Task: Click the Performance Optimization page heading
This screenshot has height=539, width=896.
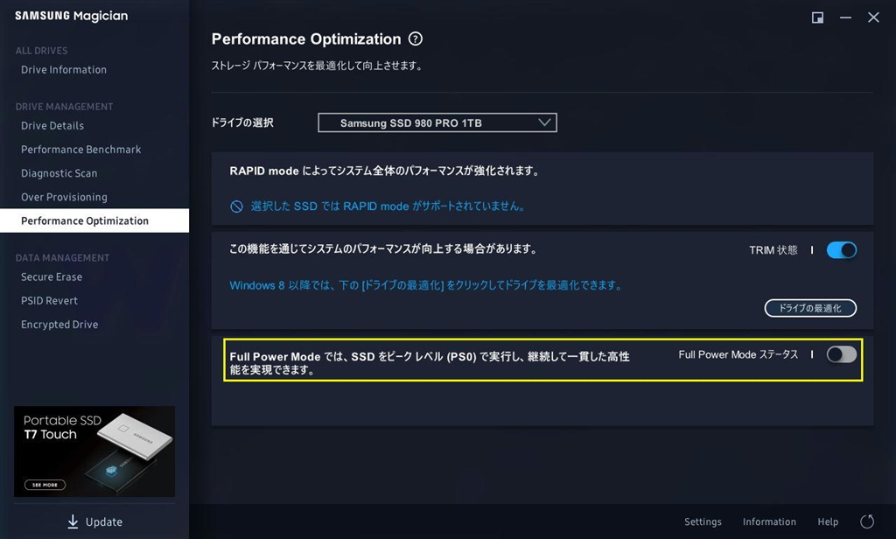Action: pos(306,38)
